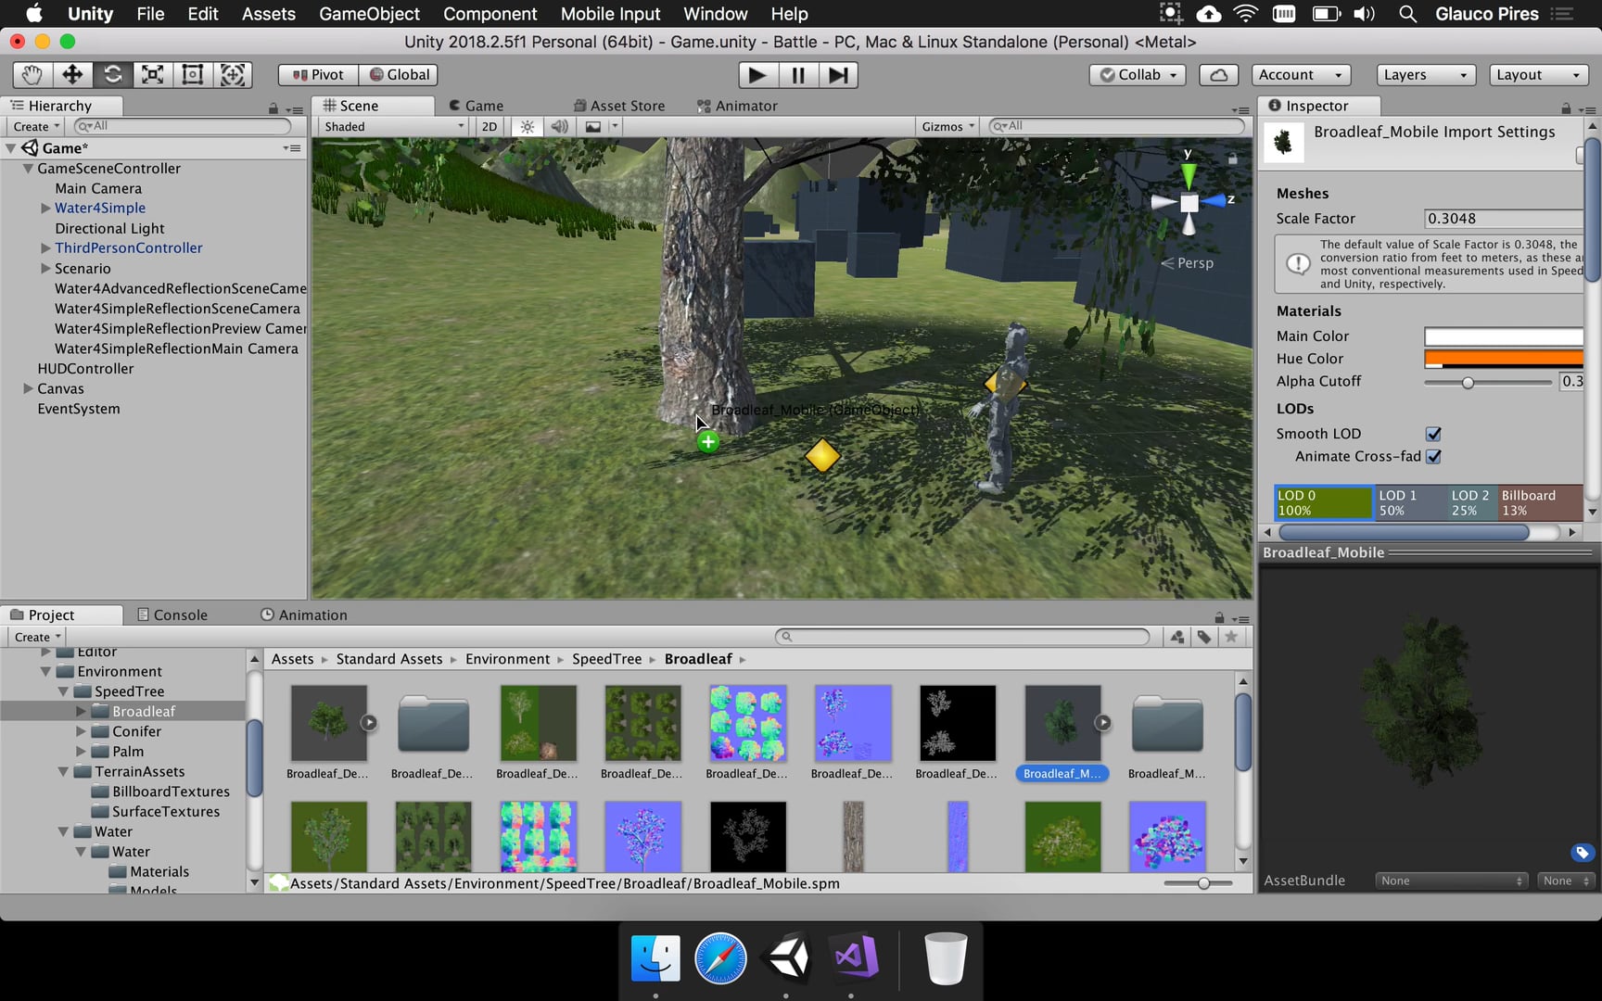Click the Collab button
This screenshot has width=1602, height=1001.
click(x=1137, y=74)
